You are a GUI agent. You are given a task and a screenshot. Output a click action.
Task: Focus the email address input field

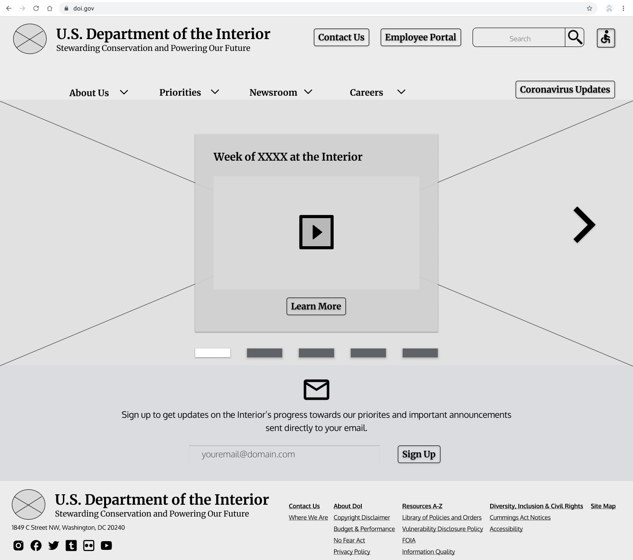(284, 455)
